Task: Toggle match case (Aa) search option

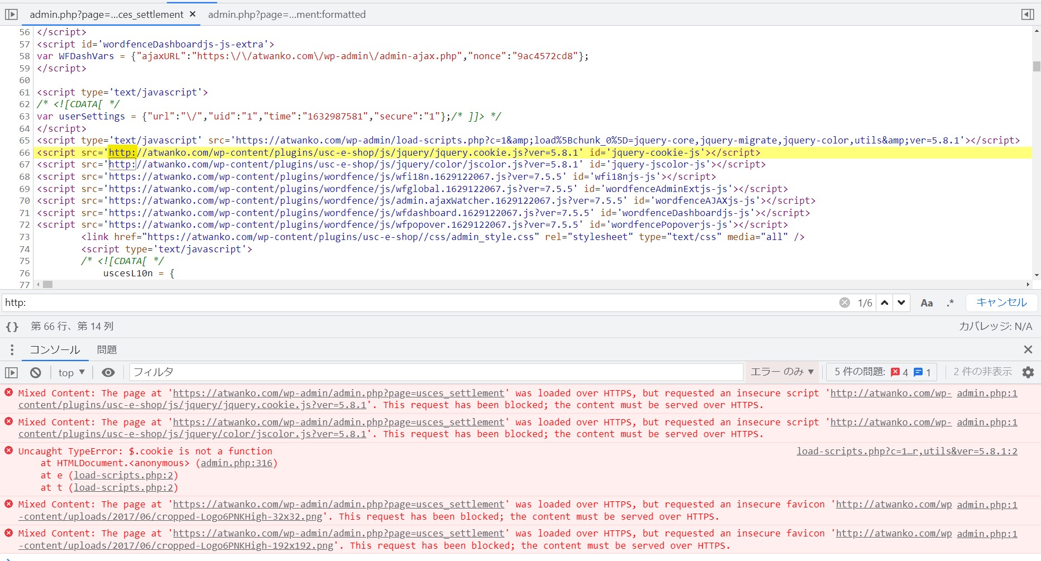Action: click(927, 303)
